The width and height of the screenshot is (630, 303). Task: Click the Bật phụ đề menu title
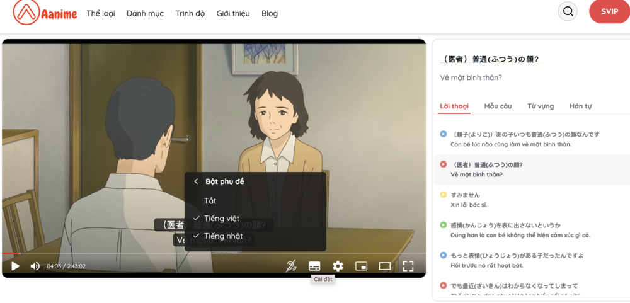point(225,181)
